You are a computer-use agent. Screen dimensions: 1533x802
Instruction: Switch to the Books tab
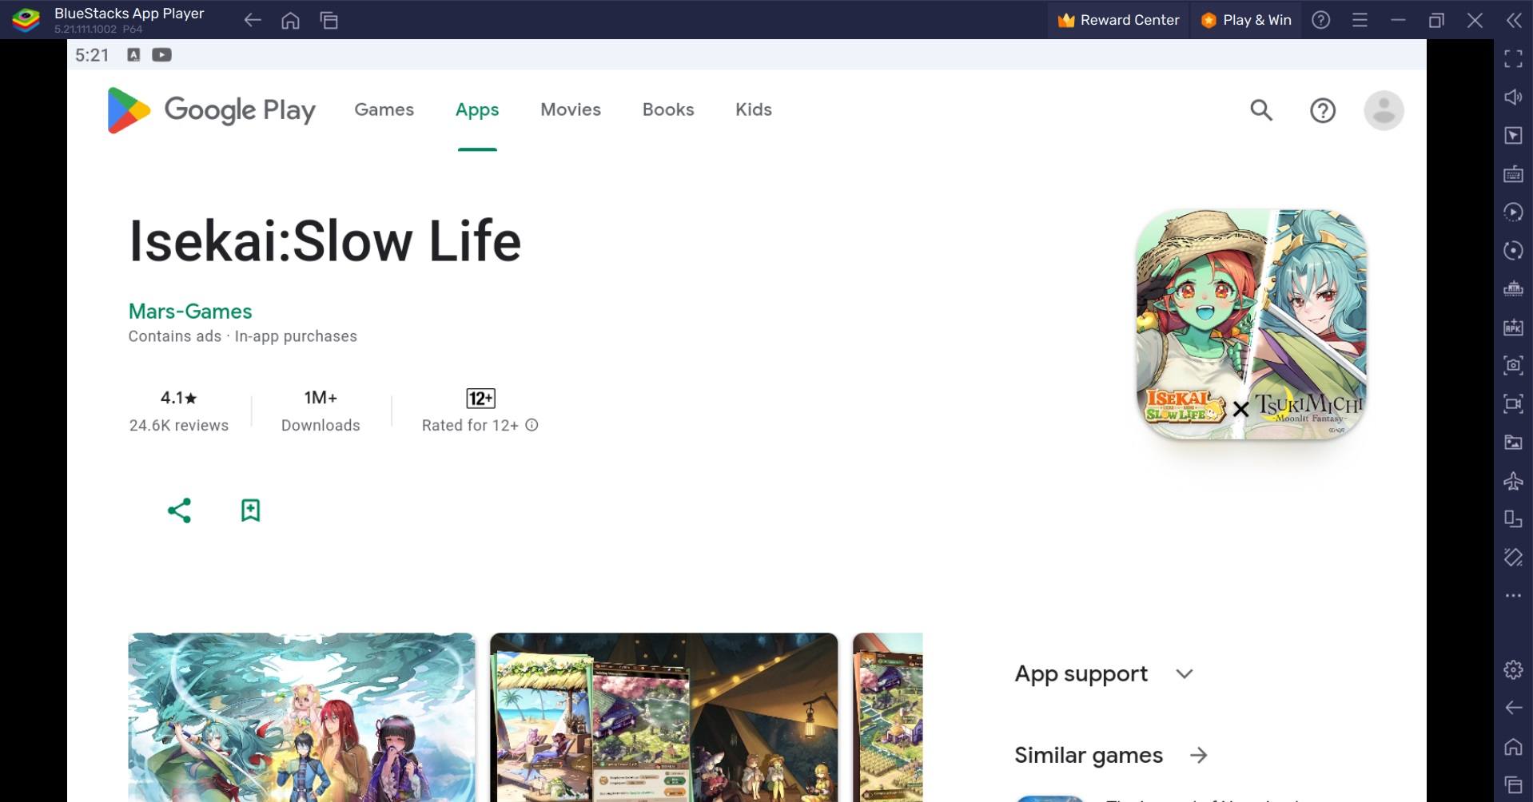click(x=668, y=109)
